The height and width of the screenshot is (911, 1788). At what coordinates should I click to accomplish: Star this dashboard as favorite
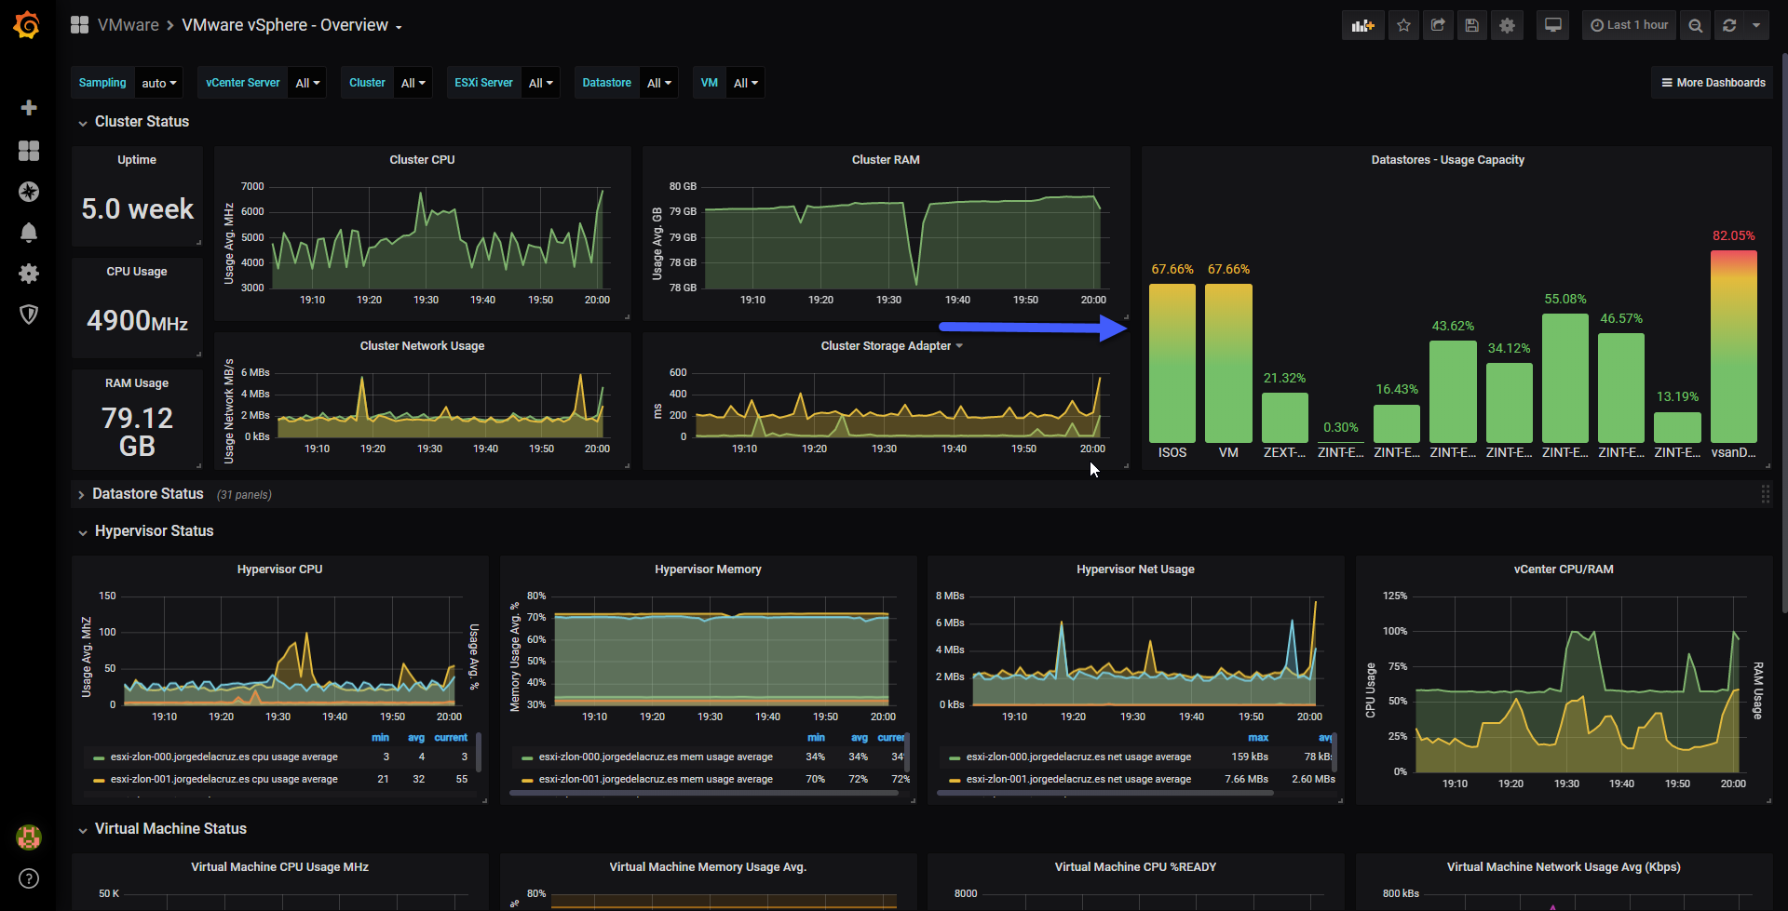(x=1403, y=25)
